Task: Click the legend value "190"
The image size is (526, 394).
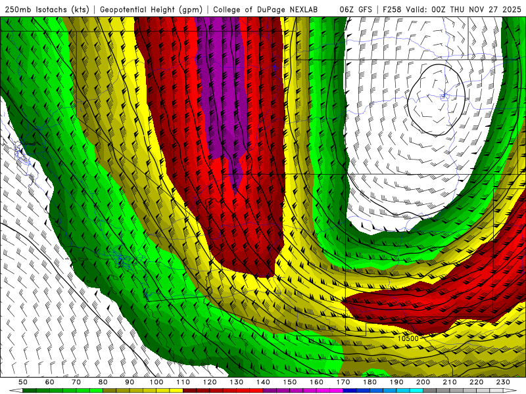Action: point(396,382)
